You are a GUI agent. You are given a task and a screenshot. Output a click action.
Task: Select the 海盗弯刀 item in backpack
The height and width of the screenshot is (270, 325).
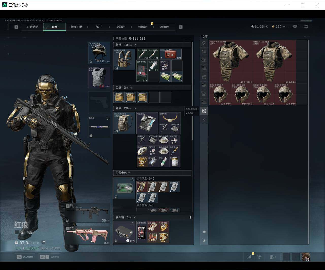(x=175, y=151)
